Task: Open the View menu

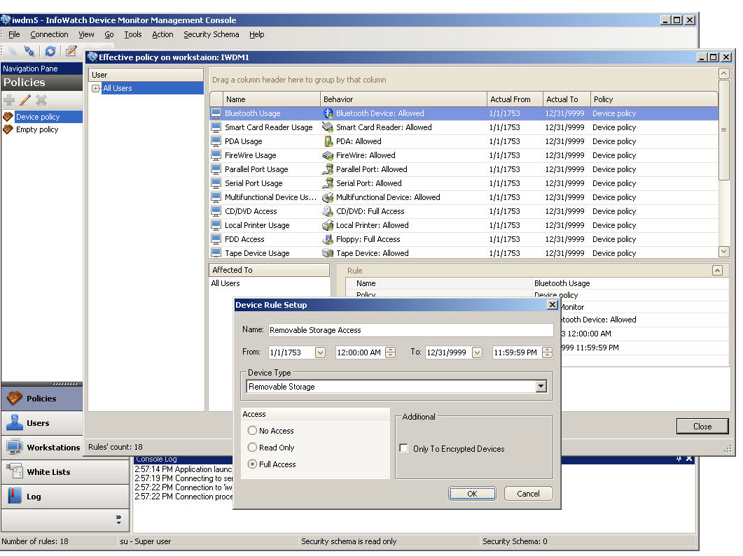Action: [86, 34]
